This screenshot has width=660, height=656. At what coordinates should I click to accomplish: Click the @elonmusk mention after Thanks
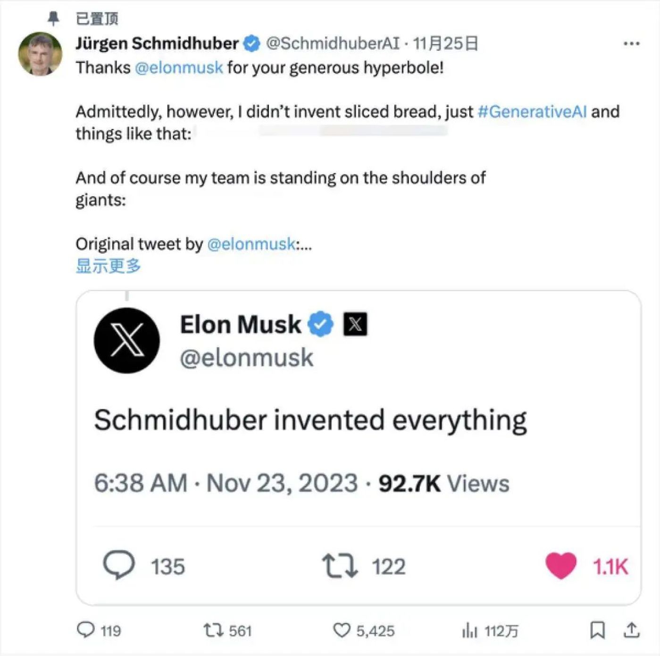179,67
